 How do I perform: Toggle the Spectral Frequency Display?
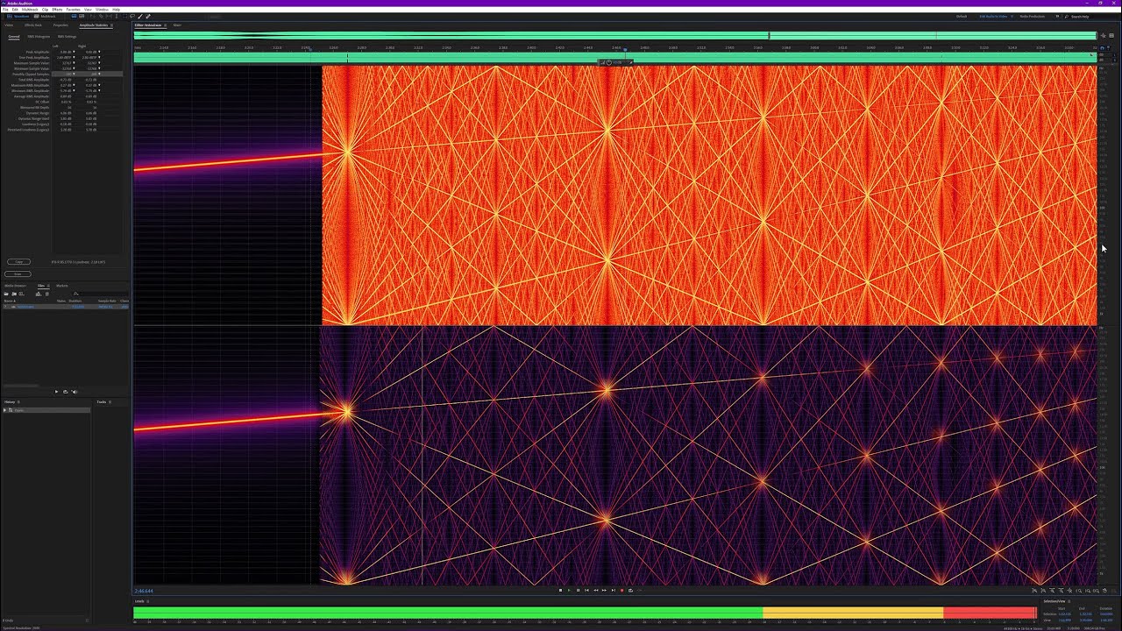click(x=75, y=16)
